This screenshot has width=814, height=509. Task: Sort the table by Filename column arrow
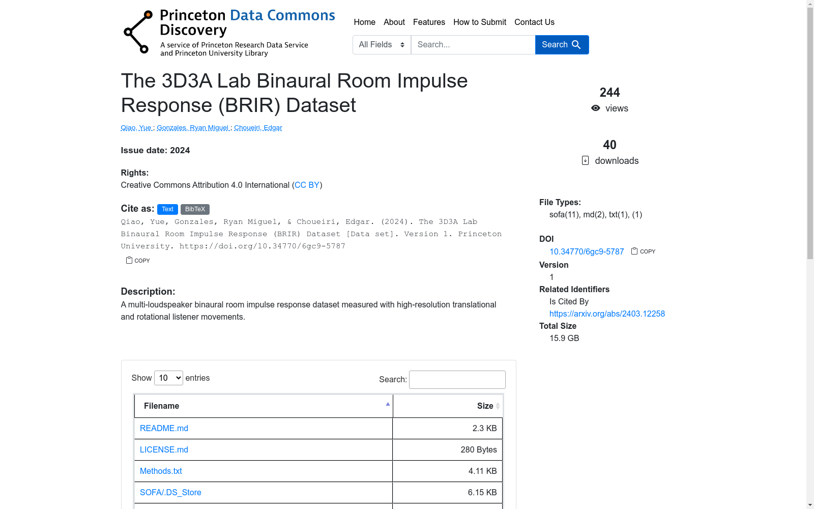click(x=388, y=405)
